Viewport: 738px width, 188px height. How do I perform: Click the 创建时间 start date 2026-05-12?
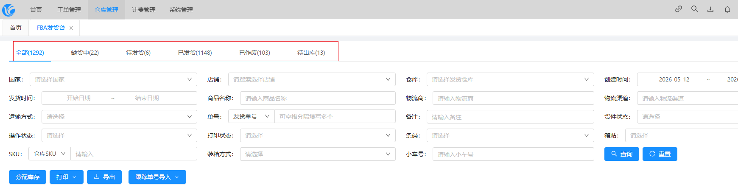click(674, 79)
